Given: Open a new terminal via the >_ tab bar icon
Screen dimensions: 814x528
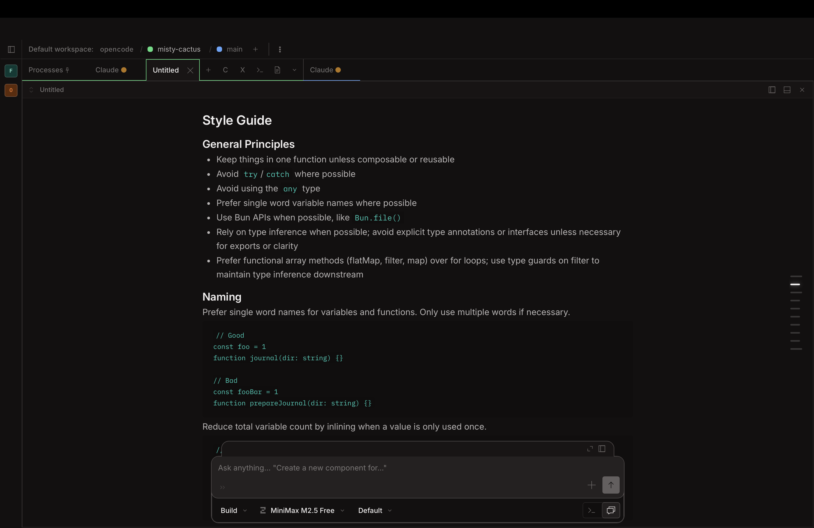Looking at the screenshot, I should coord(260,70).
